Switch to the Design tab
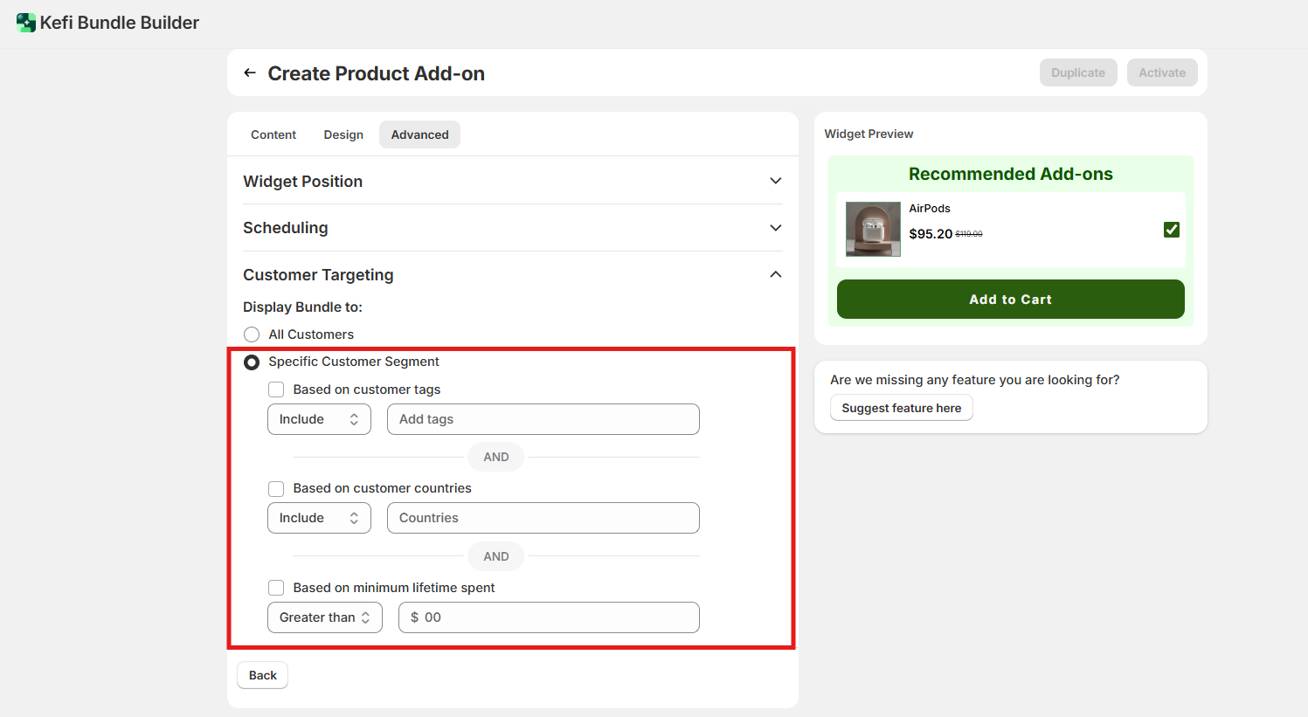This screenshot has width=1308, height=717. coord(343,134)
